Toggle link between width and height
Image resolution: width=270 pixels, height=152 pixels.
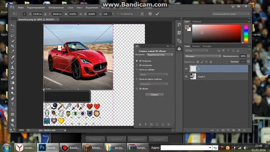click(x=81, y=14)
